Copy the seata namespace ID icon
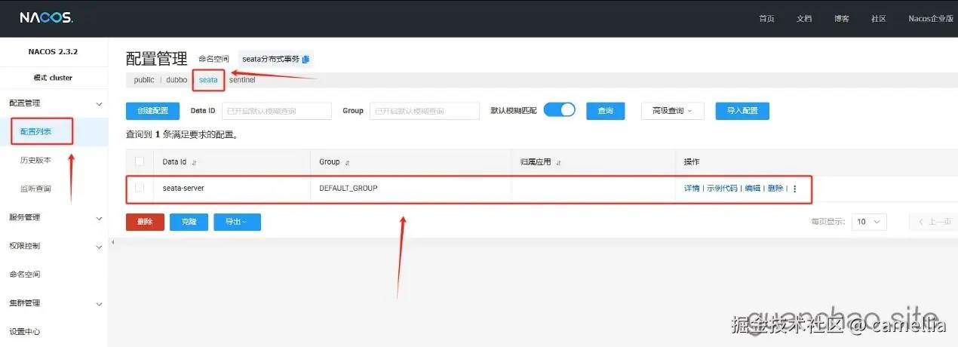 [x=306, y=59]
